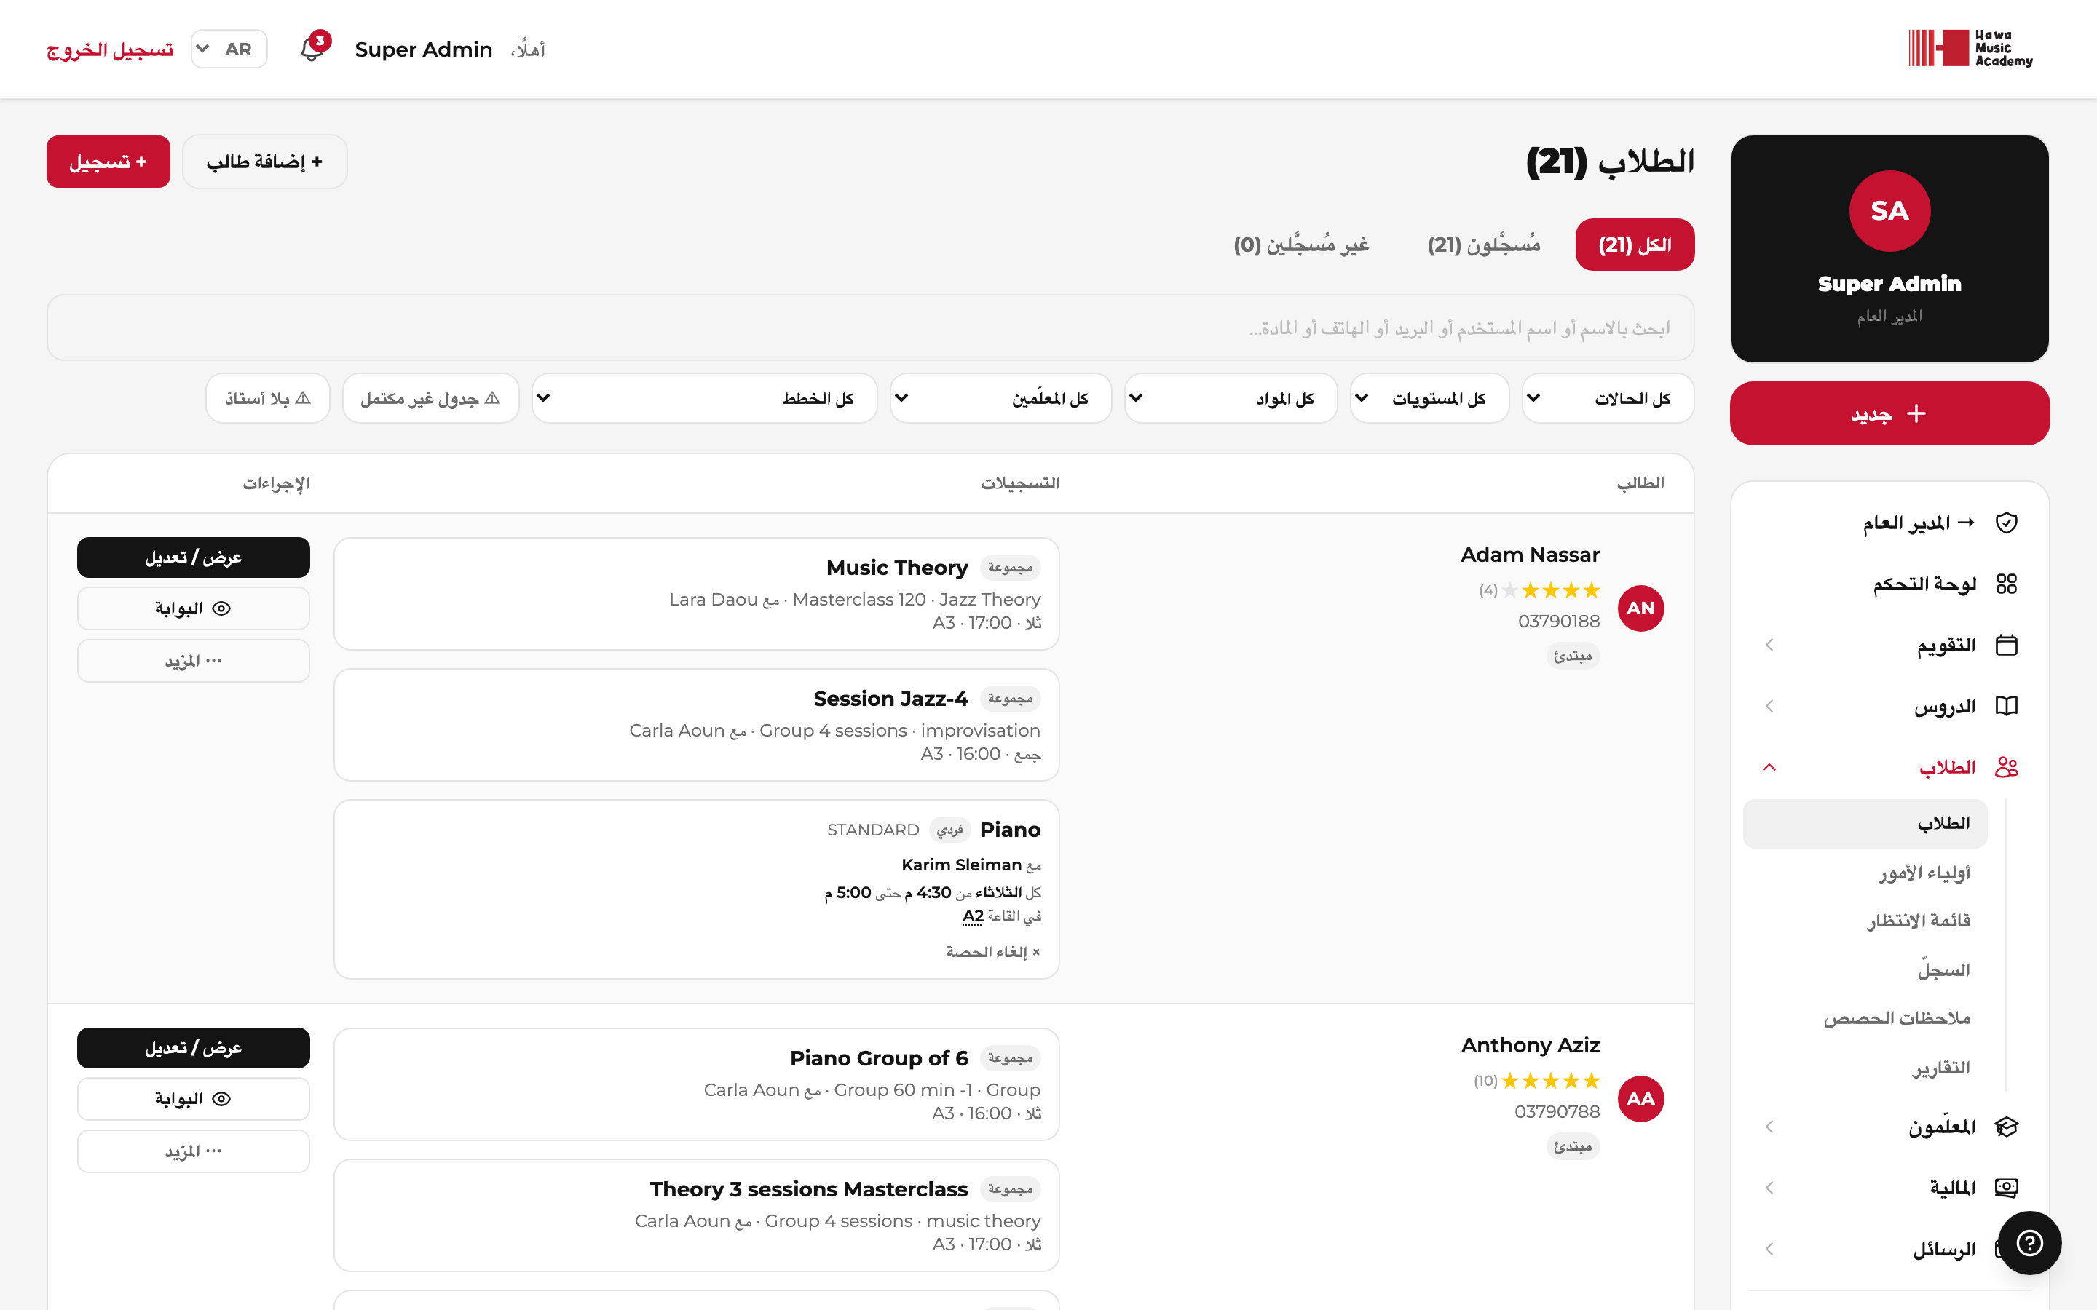Screen dimensions: 2097x1310
Task: Open the كل المستويات levels dropdown
Action: 1430,399
